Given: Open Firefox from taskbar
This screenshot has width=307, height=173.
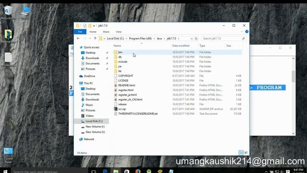Looking at the screenshot, I should click(138, 171).
